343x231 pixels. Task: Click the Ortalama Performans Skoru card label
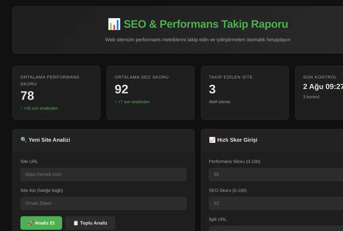(x=50, y=81)
